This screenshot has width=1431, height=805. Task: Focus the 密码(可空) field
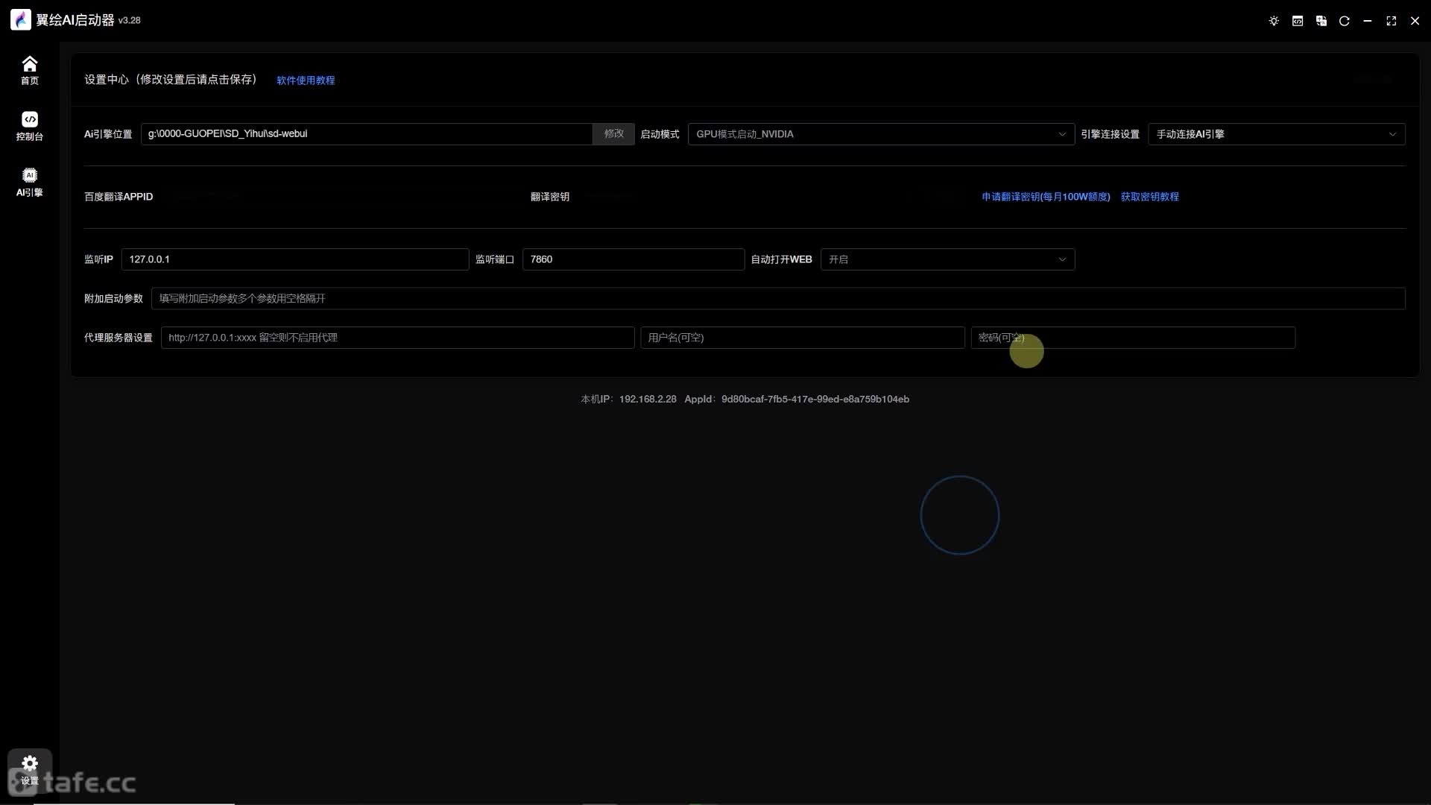click(x=1133, y=338)
